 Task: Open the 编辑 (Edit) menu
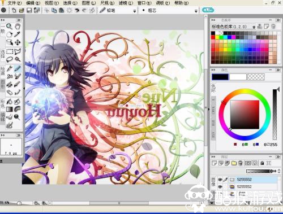[x=33, y=3]
